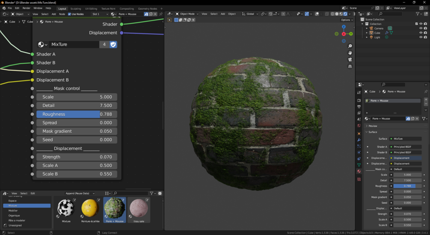Open the Global transform orientation dropdown
This screenshot has height=235, width=430.
click(250, 14)
